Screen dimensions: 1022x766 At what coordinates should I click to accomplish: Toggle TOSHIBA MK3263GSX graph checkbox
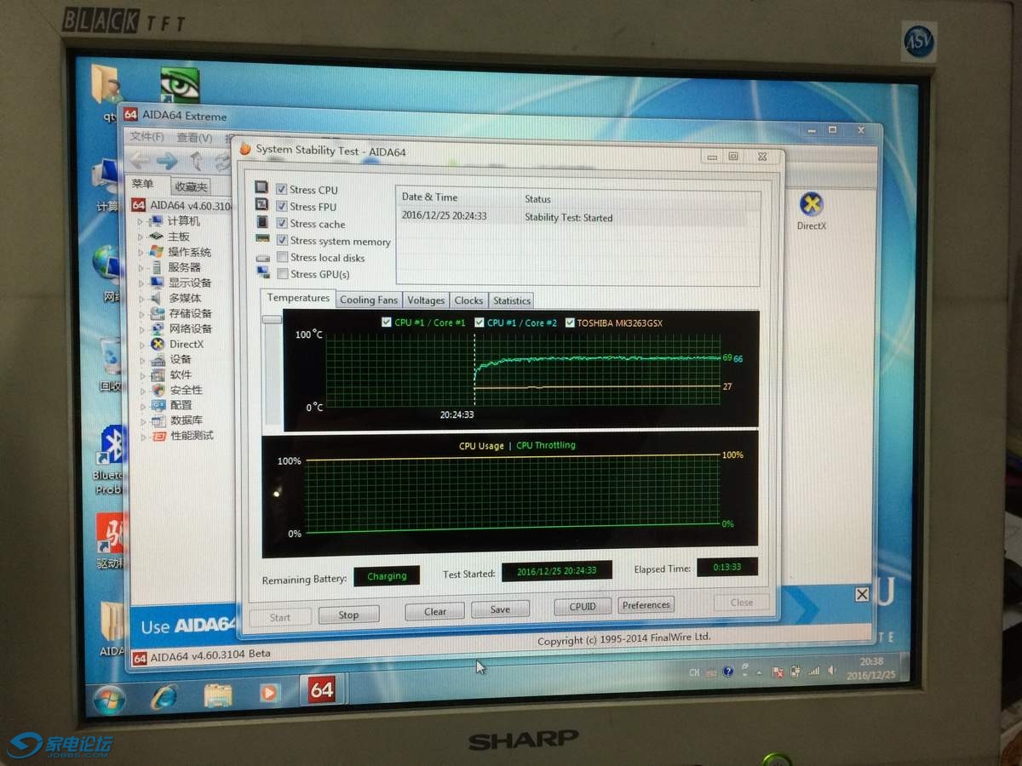[x=570, y=323]
